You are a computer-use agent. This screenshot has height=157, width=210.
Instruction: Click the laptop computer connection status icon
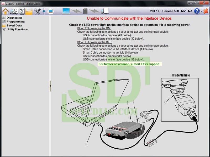[x=66, y=11]
